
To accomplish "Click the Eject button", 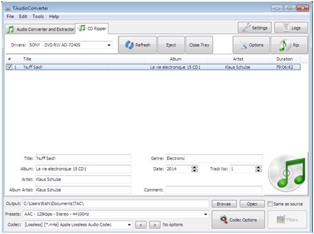I will (171, 45).
